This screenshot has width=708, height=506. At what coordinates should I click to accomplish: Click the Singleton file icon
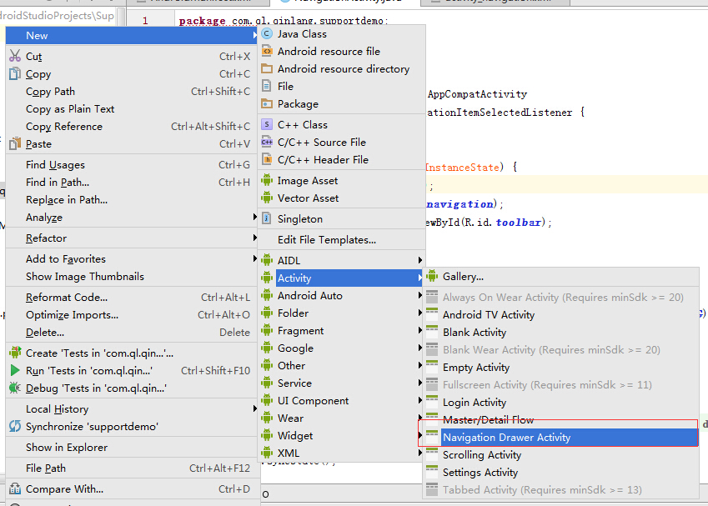268,219
